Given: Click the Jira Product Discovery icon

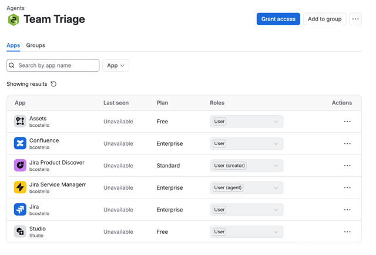Looking at the screenshot, I should pyautogui.click(x=20, y=165).
